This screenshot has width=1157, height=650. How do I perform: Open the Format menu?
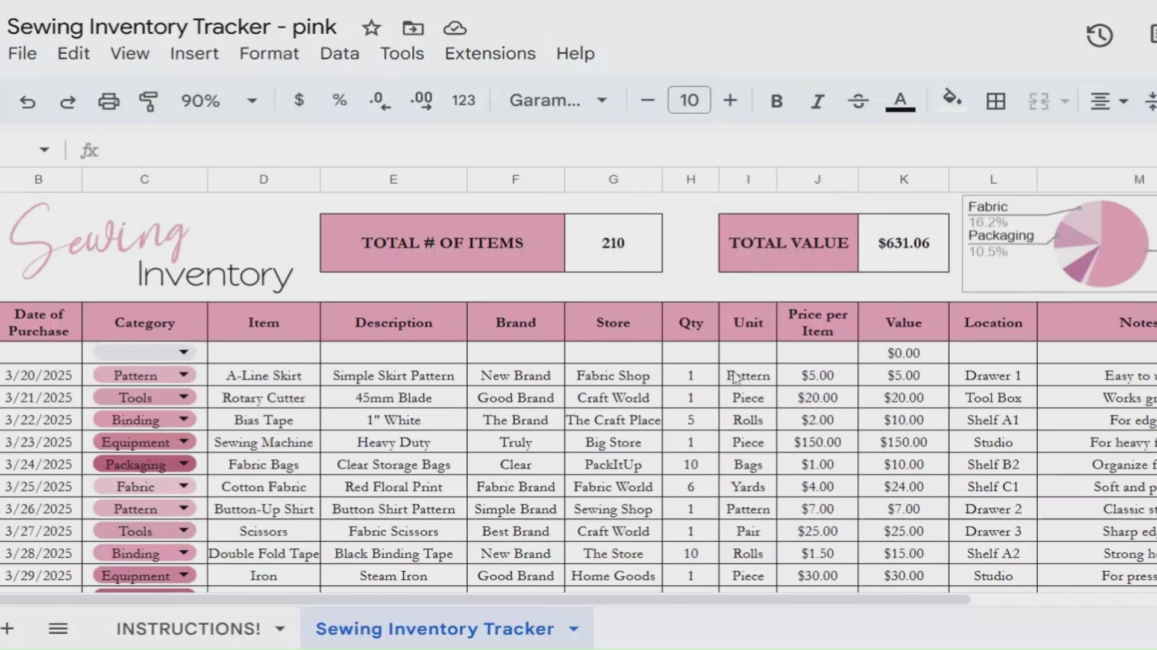pos(269,53)
